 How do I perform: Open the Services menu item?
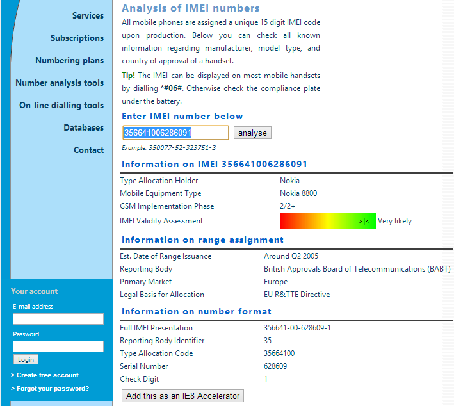click(88, 15)
